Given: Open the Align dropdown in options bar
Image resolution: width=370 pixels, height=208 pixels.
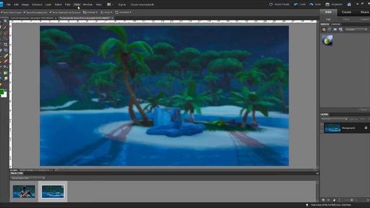Looking at the screenshot, I should [x=106, y=12].
